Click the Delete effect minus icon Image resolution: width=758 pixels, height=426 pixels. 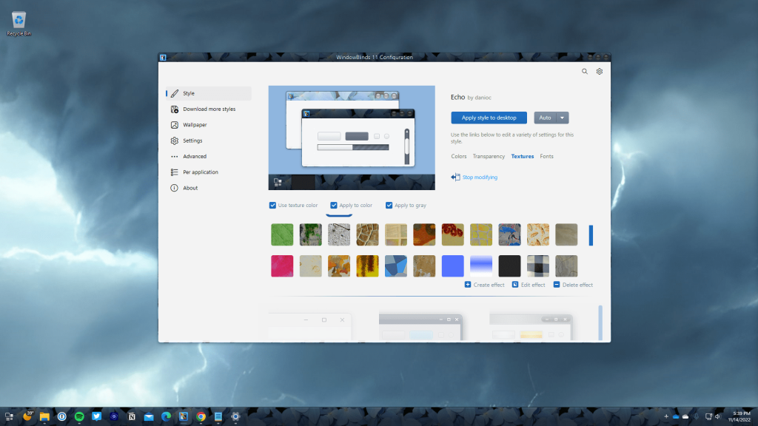coord(557,285)
